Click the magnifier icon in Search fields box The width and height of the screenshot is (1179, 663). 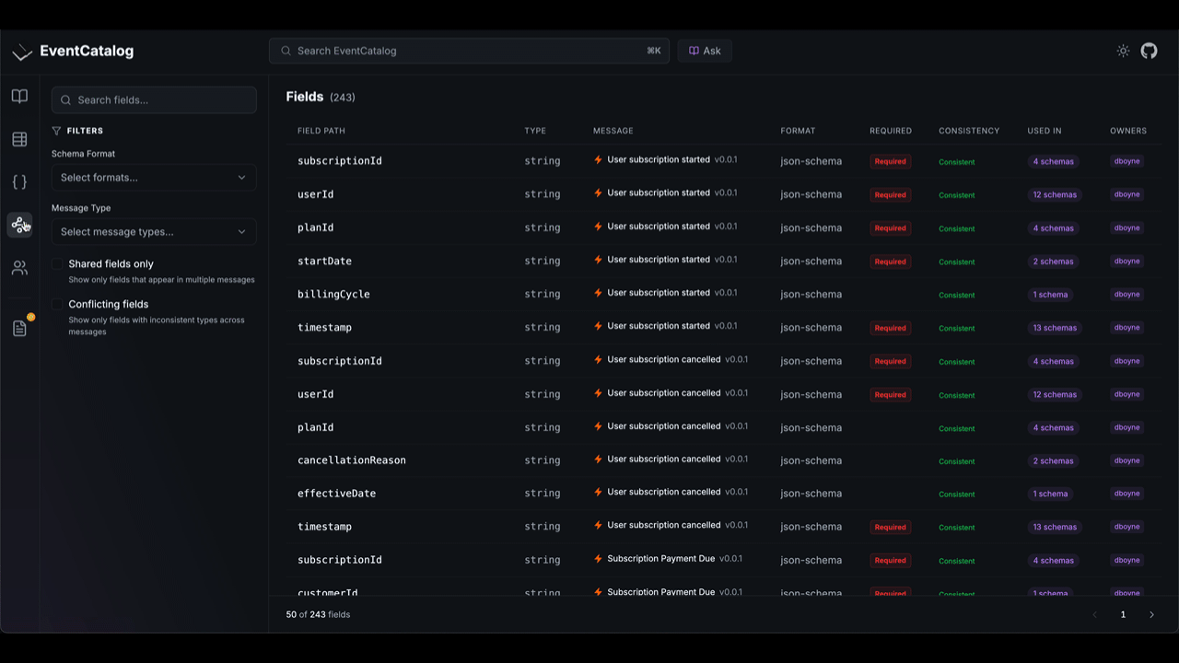point(66,99)
